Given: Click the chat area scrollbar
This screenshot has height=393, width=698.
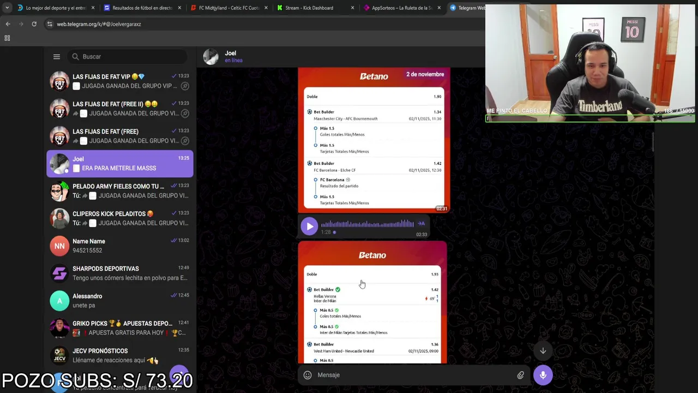Looking at the screenshot, I should pos(653,142).
